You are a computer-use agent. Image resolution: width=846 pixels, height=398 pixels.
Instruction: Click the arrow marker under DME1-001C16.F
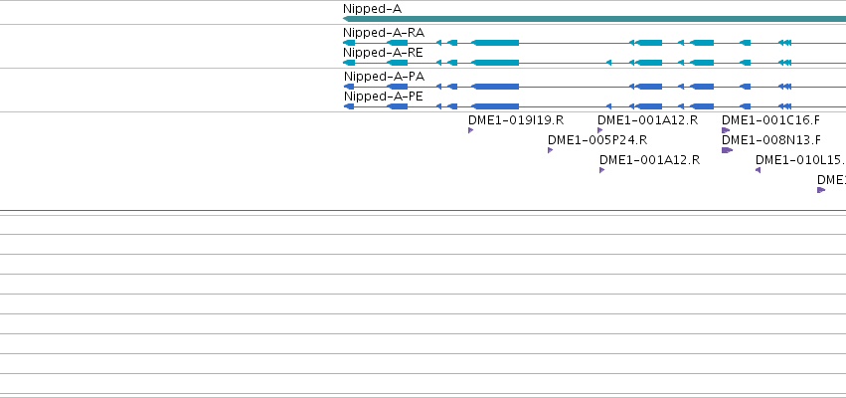pos(726,130)
